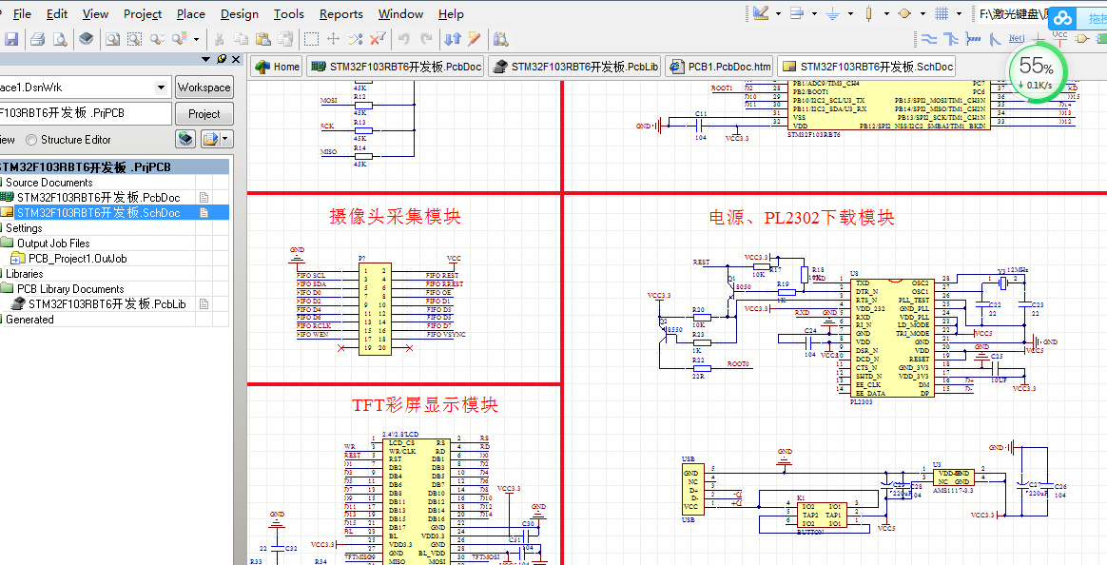
Task: Switch to the Home tab
Action: [277, 67]
